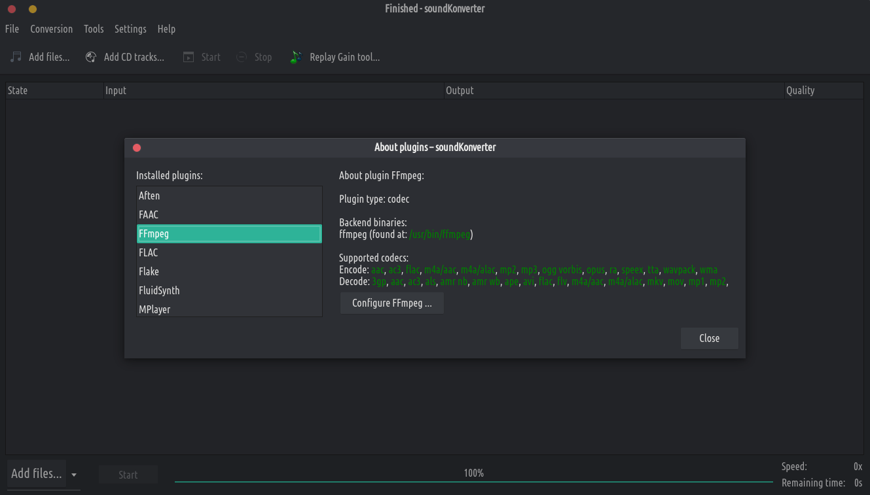Click Add CD tracks... toolbar label
The image size is (870, 495).
pyautogui.click(x=134, y=57)
